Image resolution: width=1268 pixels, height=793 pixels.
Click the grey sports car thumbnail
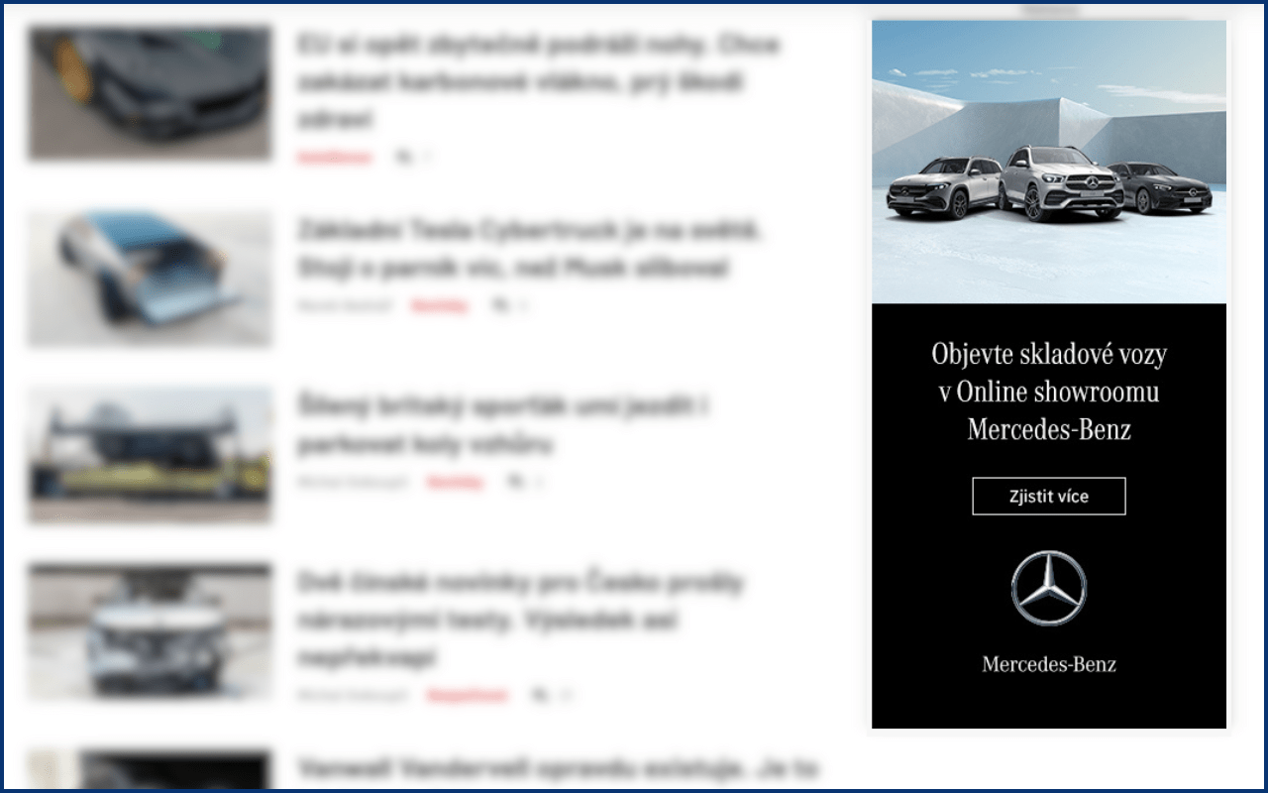tap(150, 93)
